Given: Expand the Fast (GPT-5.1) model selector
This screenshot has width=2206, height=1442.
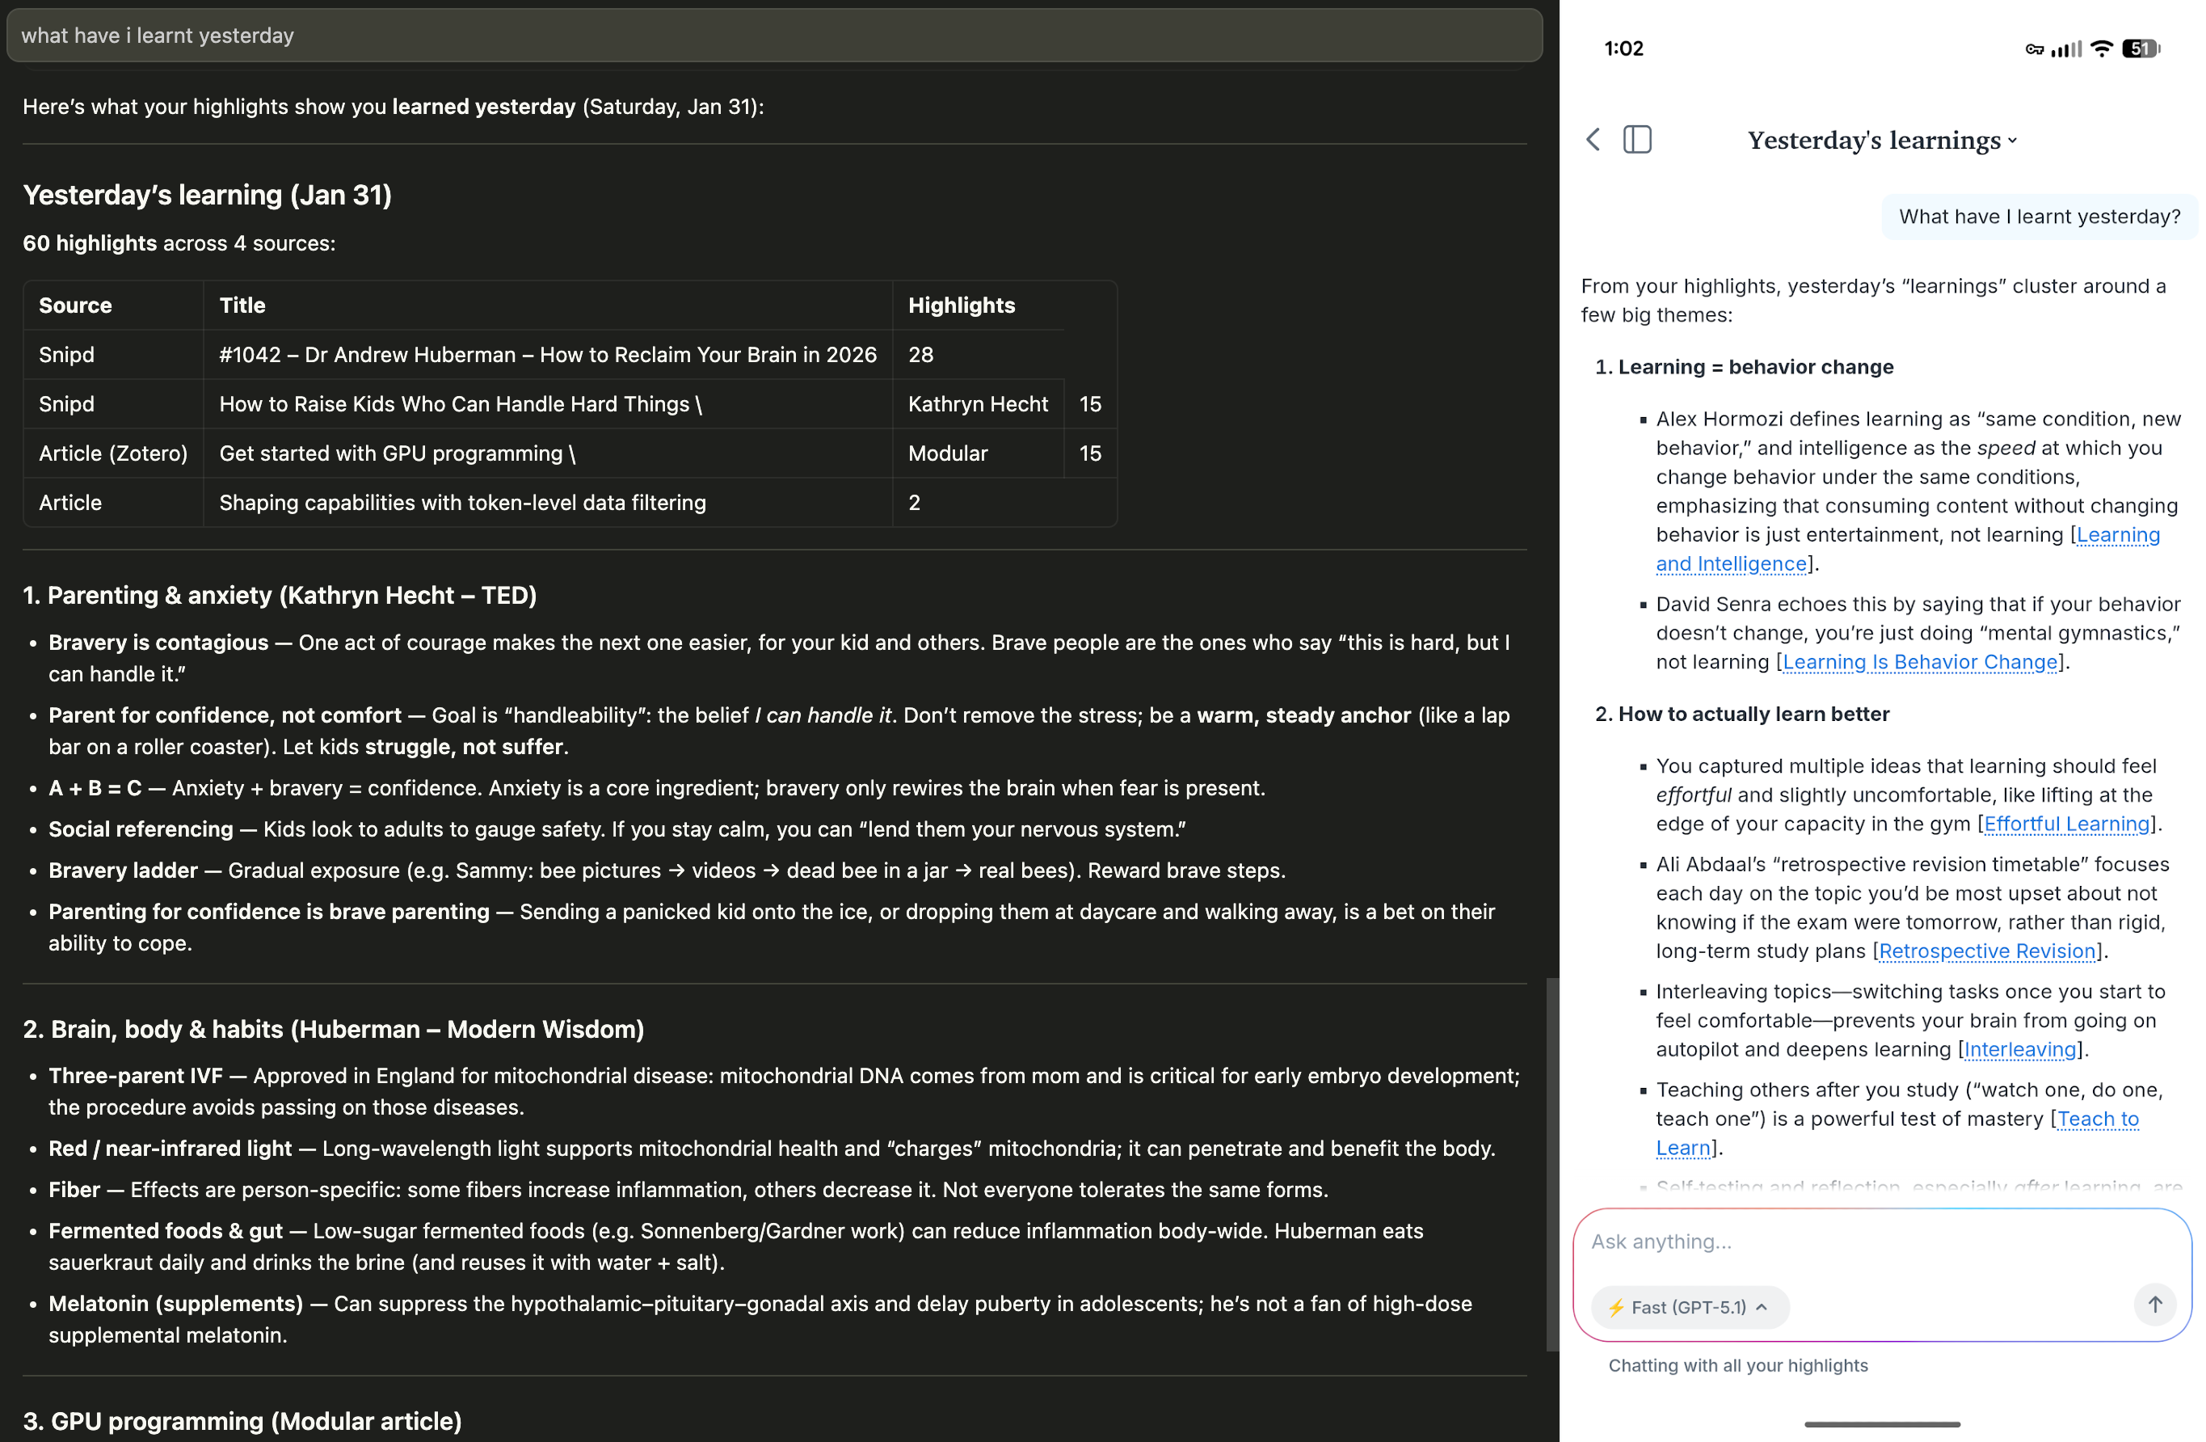Looking at the screenshot, I should click(x=1690, y=1306).
